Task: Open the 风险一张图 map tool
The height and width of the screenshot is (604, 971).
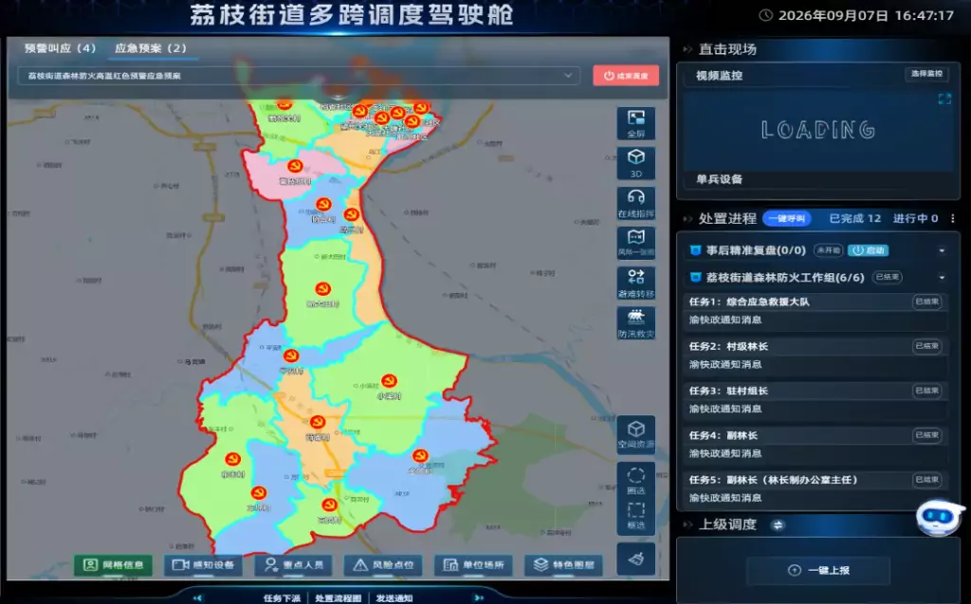Action: tap(636, 243)
